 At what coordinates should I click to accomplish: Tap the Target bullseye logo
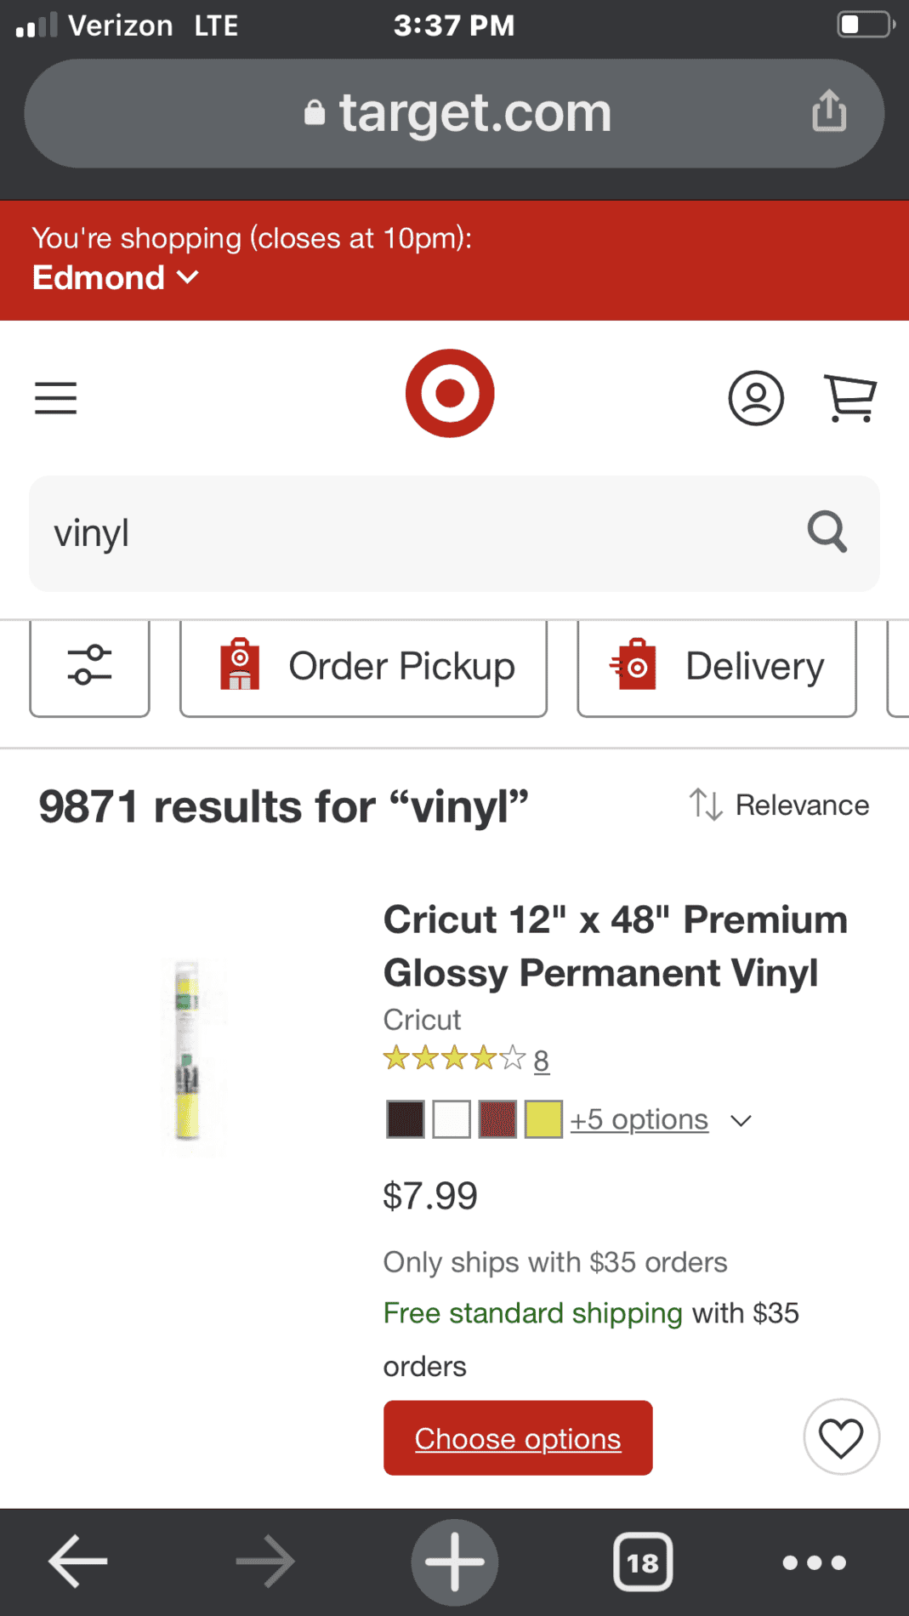point(450,394)
